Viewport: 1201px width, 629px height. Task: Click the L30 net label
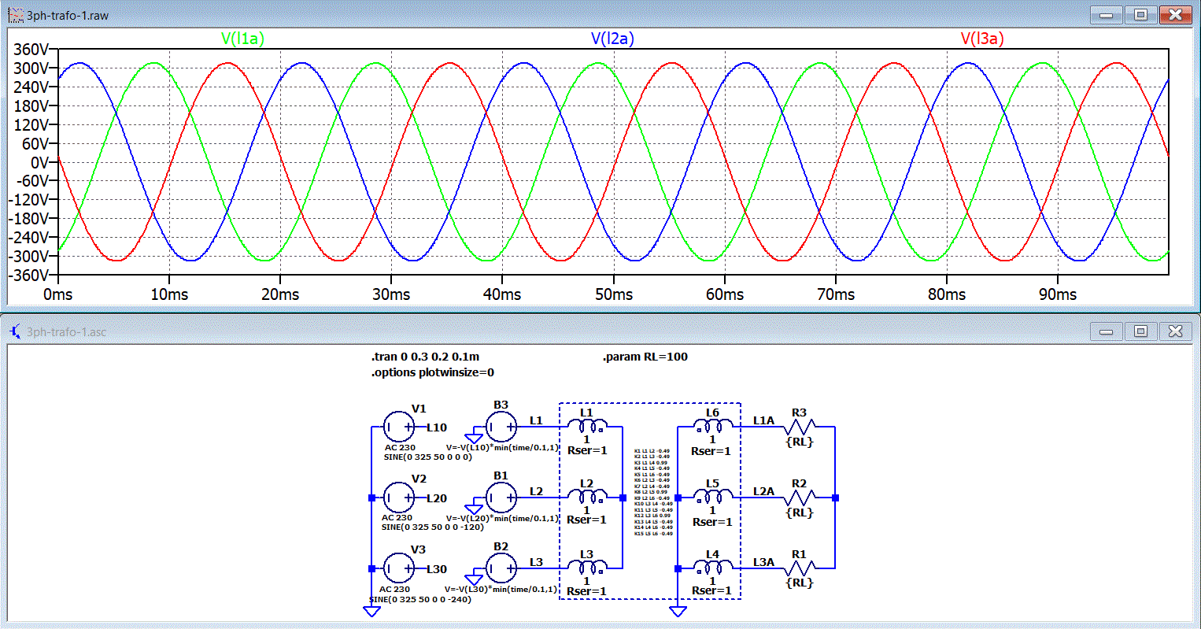[437, 568]
